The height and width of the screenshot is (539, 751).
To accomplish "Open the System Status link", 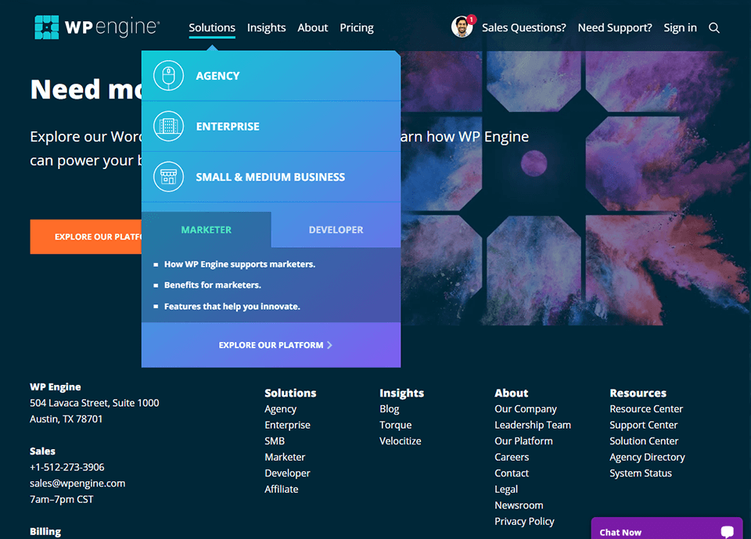I will pyautogui.click(x=641, y=473).
